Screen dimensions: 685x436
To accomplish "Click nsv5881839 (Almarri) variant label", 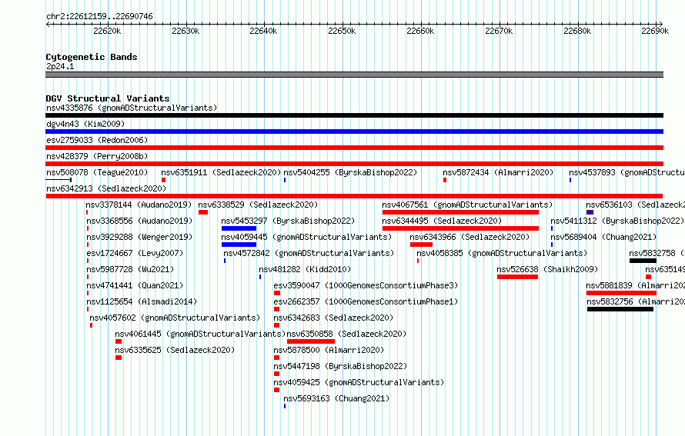I will click(635, 285).
